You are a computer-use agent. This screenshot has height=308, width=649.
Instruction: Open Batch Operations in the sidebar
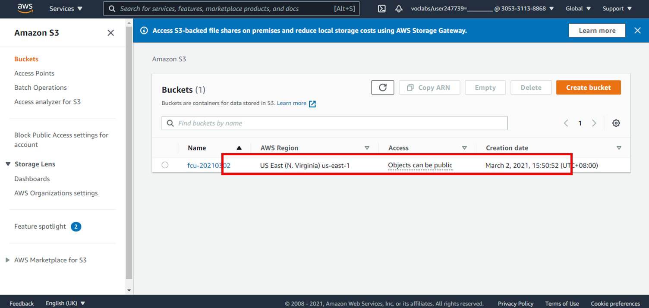tap(41, 88)
